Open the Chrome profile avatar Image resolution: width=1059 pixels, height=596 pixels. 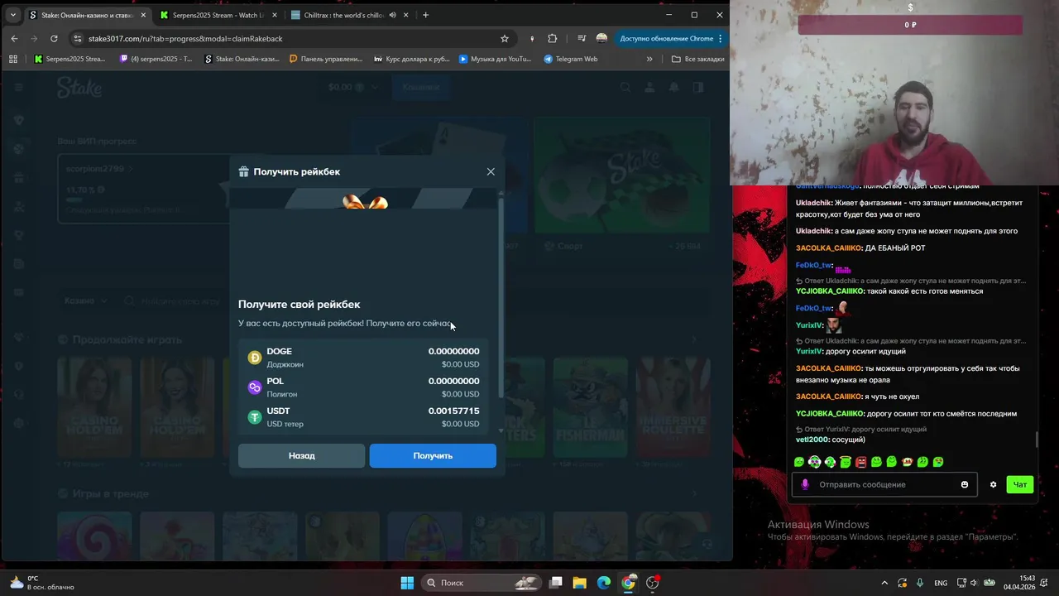[x=601, y=38]
